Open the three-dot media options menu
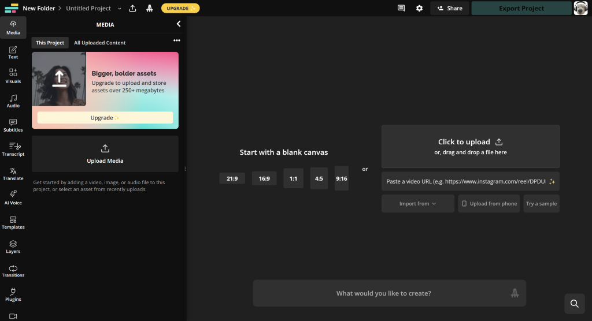The image size is (592, 321). 177,40
